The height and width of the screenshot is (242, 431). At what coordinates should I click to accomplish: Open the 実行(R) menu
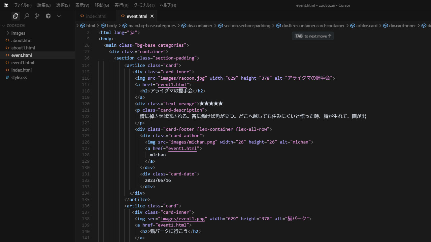(x=122, y=5)
